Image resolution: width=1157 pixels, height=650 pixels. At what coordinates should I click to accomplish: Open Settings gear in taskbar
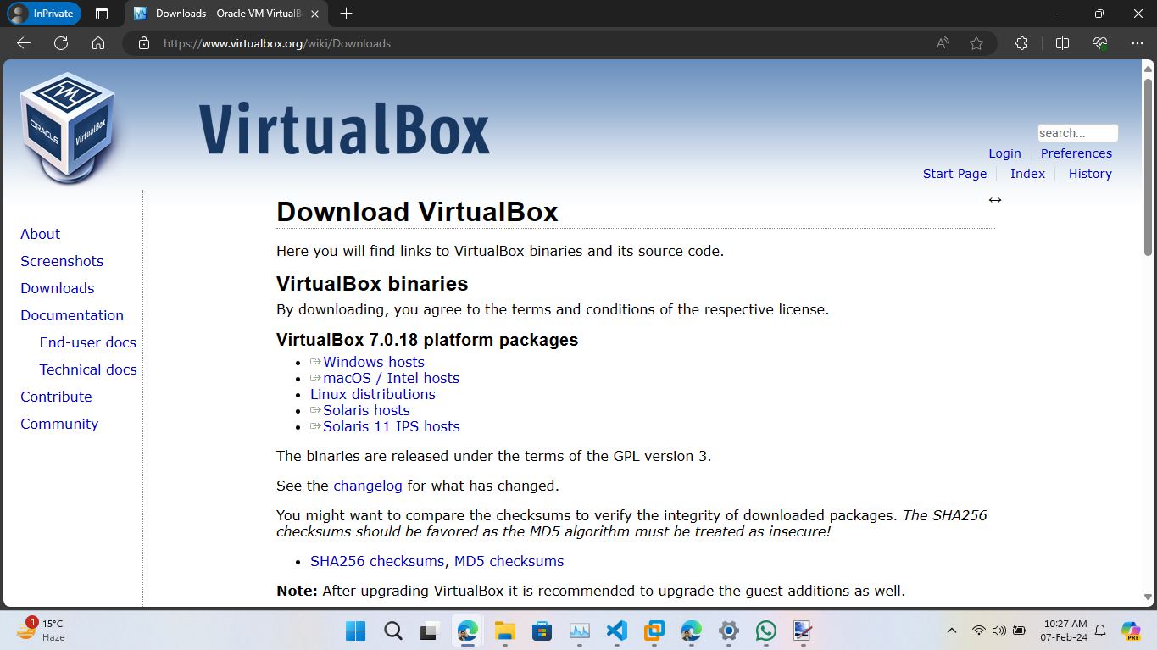pos(729,631)
